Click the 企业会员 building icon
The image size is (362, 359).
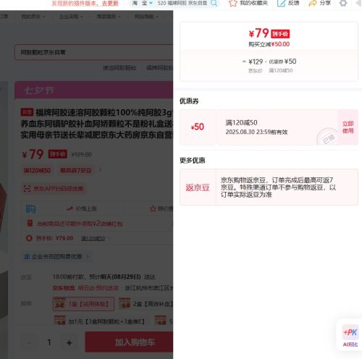[x=27, y=256]
